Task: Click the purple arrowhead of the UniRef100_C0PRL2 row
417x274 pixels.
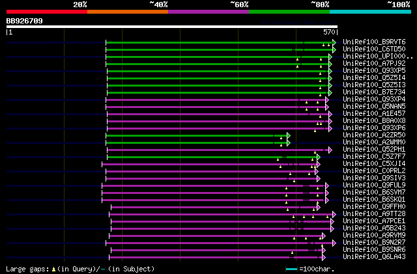Action: tap(317, 172)
